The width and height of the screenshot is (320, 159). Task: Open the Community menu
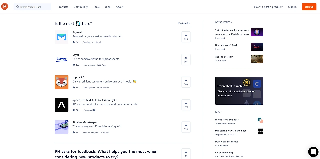click(x=81, y=7)
